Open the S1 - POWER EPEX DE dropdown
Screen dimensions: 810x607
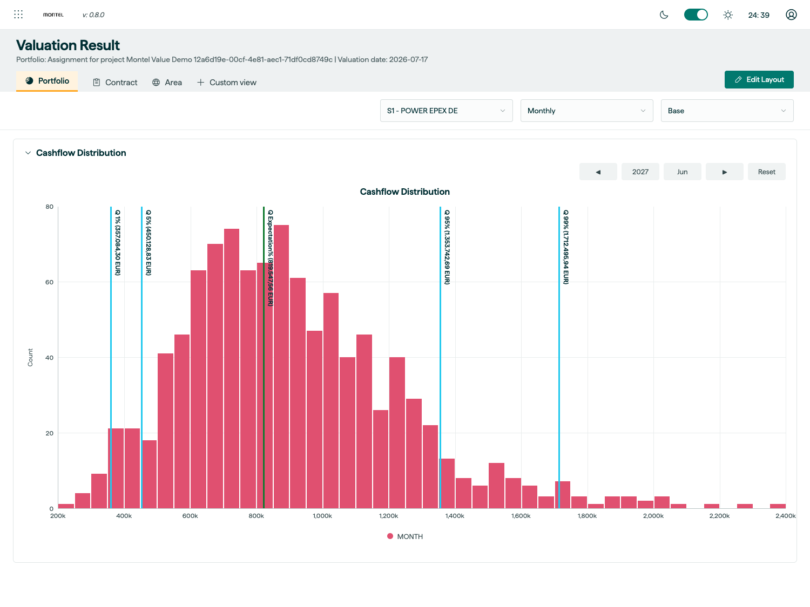446,111
